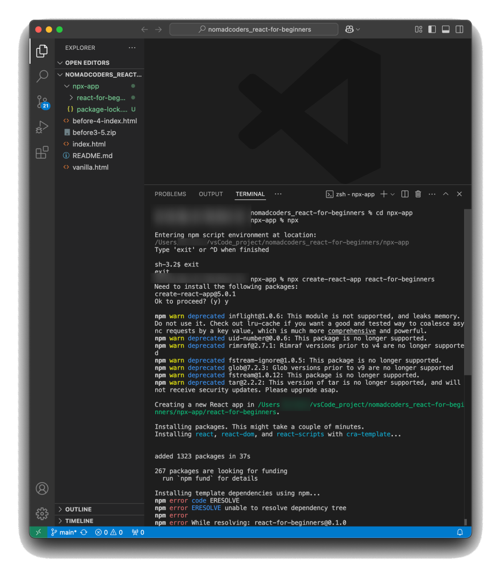Click the Explorer panel title

[x=80, y=48]
